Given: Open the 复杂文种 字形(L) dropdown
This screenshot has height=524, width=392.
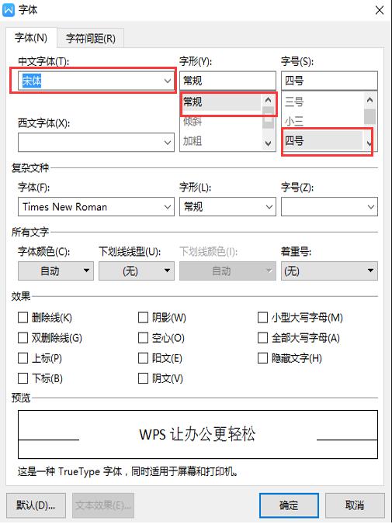Looking at the screenshot, I should (227, 206).
